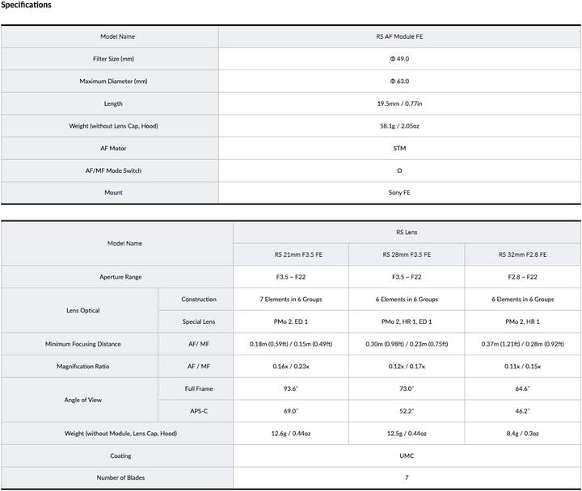Click the F2.8 – F22 aperture value

click(522, 277)
